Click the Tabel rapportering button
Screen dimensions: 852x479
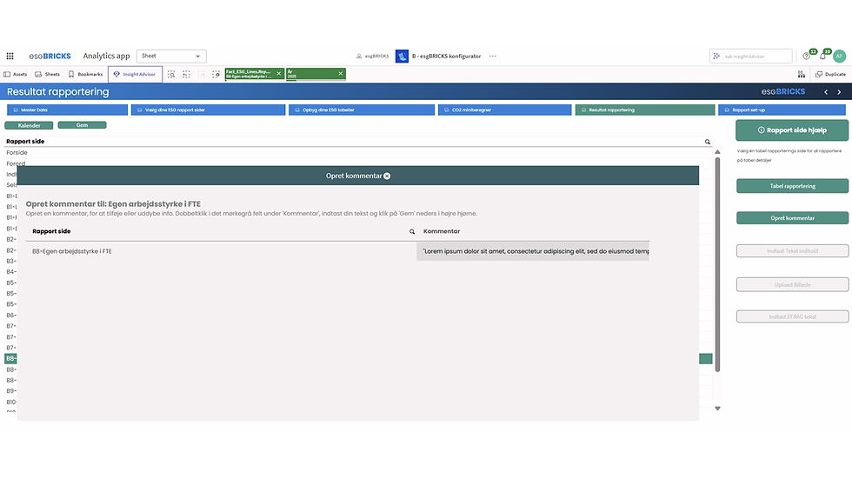(x=792, y=186)
